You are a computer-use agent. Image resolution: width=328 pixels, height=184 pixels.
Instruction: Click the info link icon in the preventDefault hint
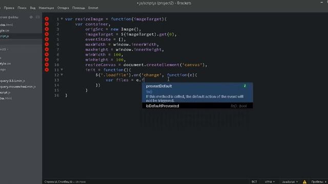[245, 86]
